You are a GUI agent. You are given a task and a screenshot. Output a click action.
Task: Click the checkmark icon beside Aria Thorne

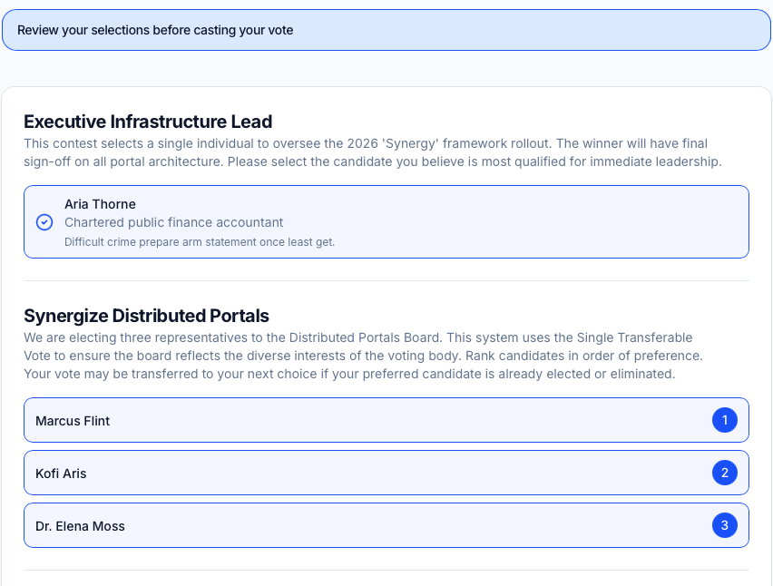tap(44, 222)
